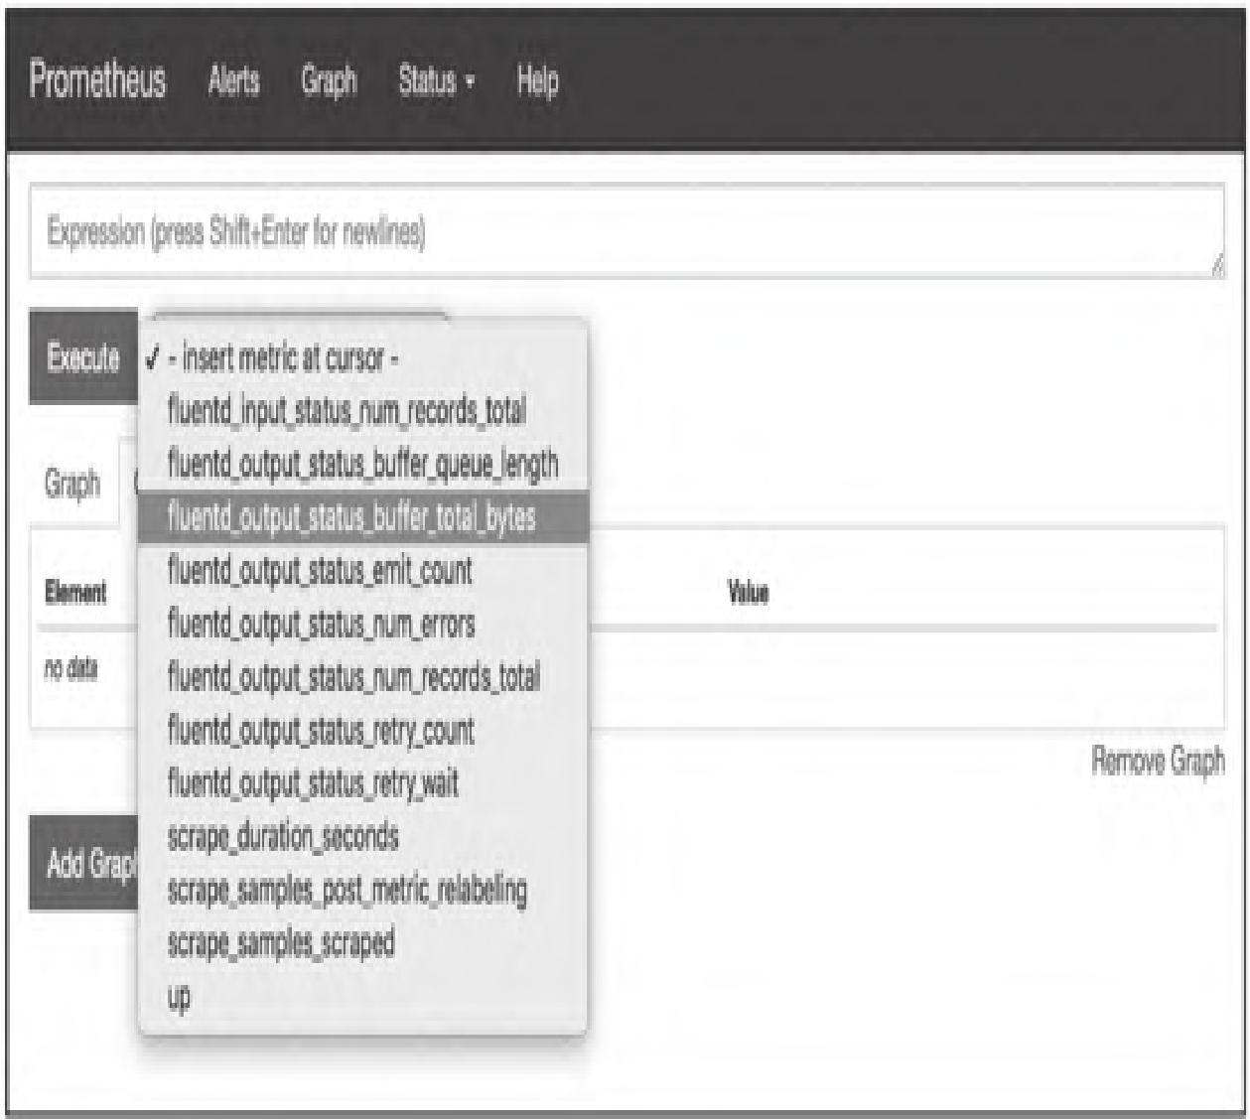Focus the Expression input field
The height and width of the screenshot is (1120, 1250).
625,233
